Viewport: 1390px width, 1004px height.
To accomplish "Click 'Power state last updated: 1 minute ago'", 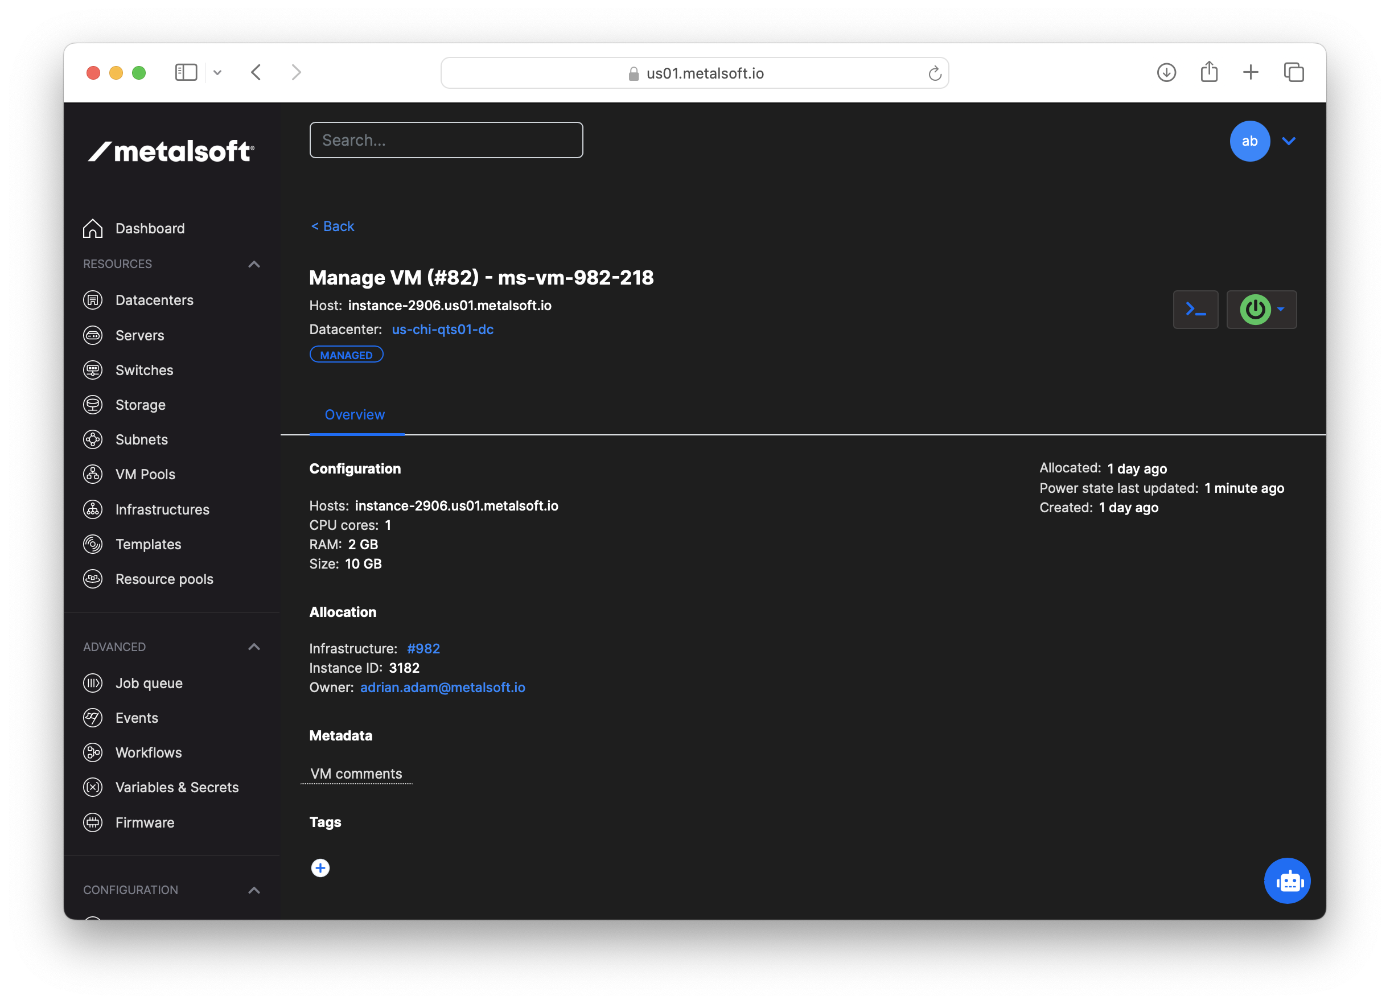I will (1161, 488).
